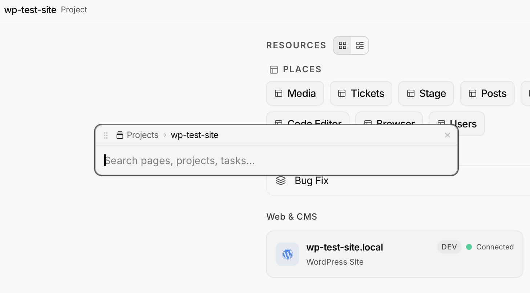Select the Tickets place icon
The height and width of the screenshot is (293, 530).
pyautogui.click(x=342, y=93)
